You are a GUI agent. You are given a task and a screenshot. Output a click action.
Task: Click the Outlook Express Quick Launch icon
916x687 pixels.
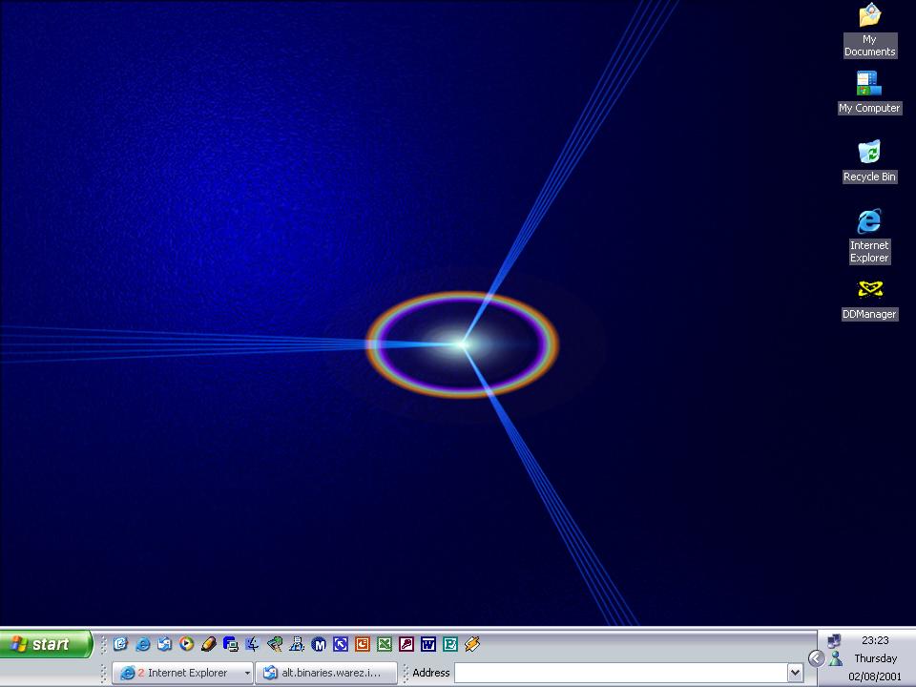pos(164,645)
